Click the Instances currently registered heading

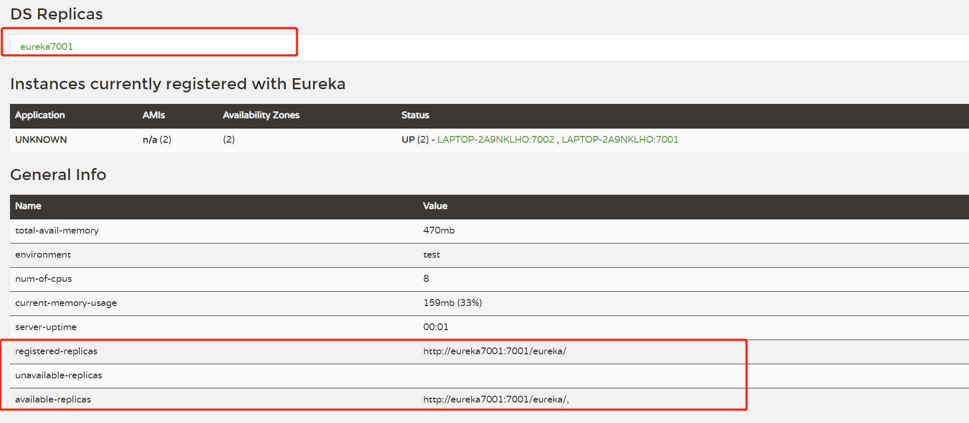pos(178,84)
